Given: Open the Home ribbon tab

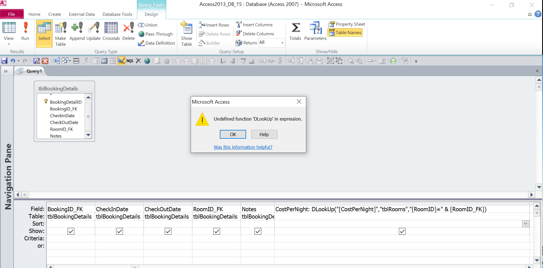Looking at the screenshot, I should click(34, 14).
